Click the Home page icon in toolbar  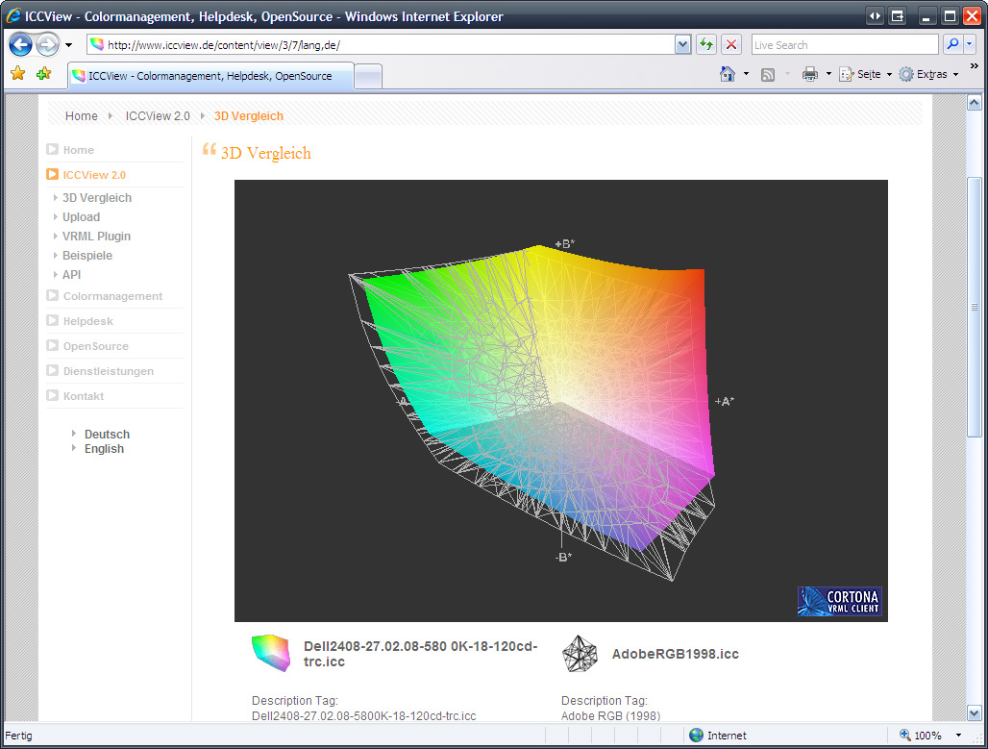(x=728, y=74)
